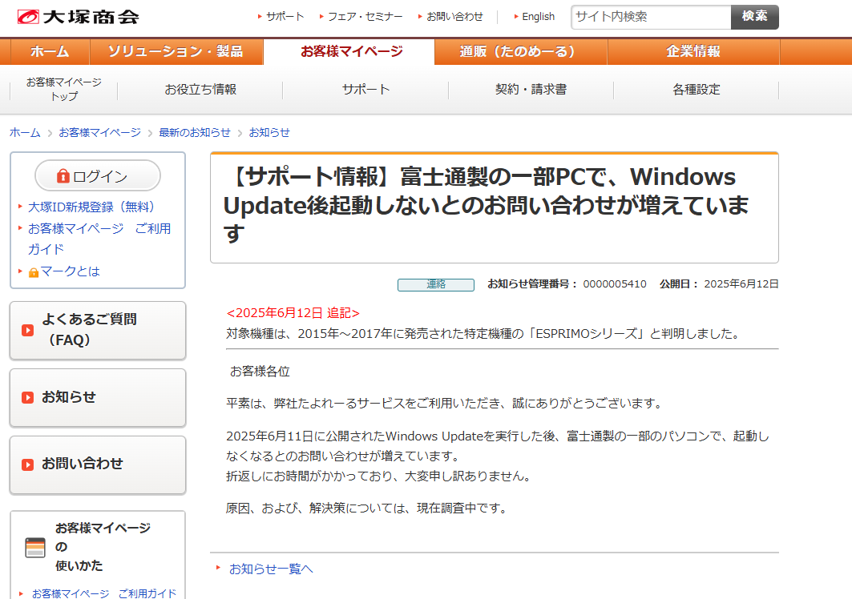Open the 企業情報 tab
The width and height of the screenshot is (852, 599).
(x=693, y=52)
